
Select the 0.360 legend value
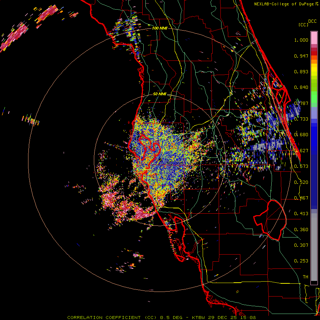301,230
